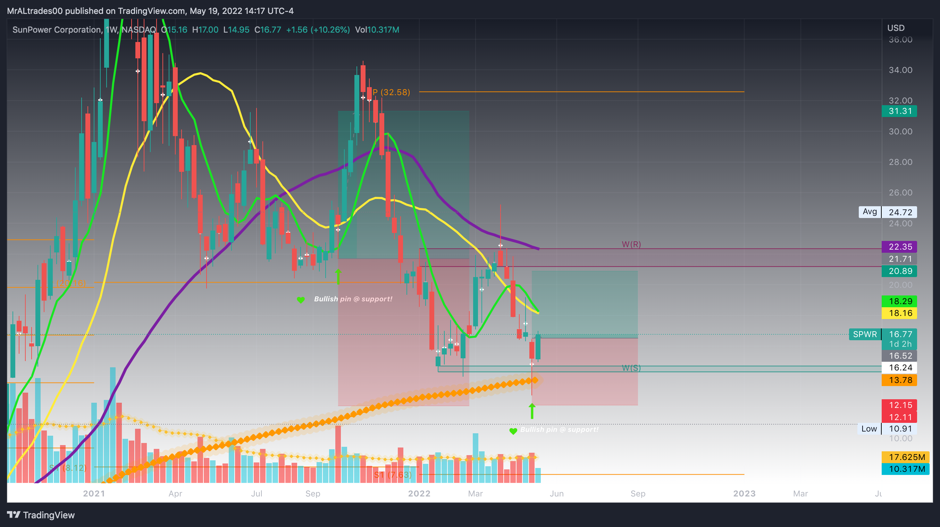Click the red 12.11 price tag
The height and width of the screenshot is (527, 940).
(899, 417)
